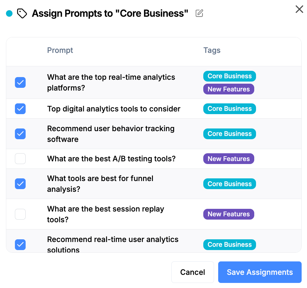Viewport: 307px width, 288px height.
Task: Uncheck 'Recommend user behavior tracking software' checkbox
Action: point(20,134)
